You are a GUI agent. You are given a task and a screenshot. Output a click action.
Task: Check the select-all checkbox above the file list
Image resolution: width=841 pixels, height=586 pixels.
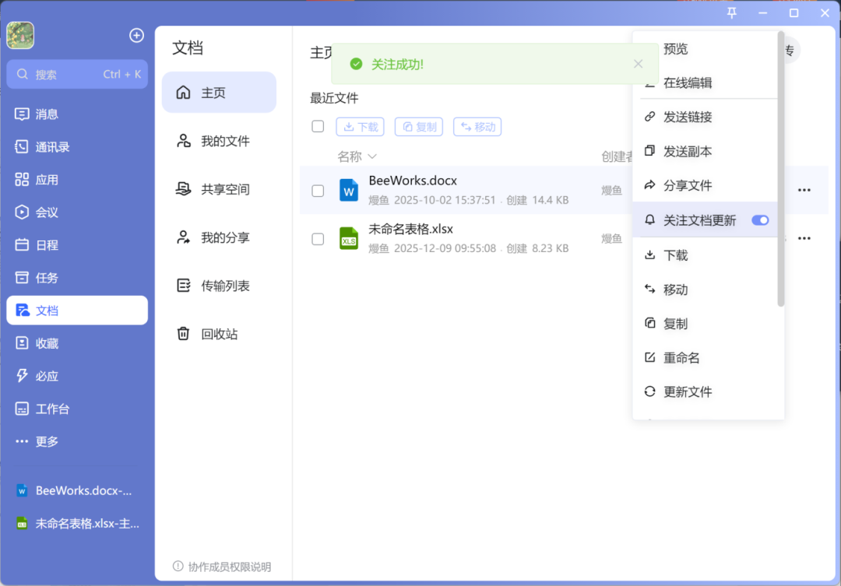tap(318, 126)
